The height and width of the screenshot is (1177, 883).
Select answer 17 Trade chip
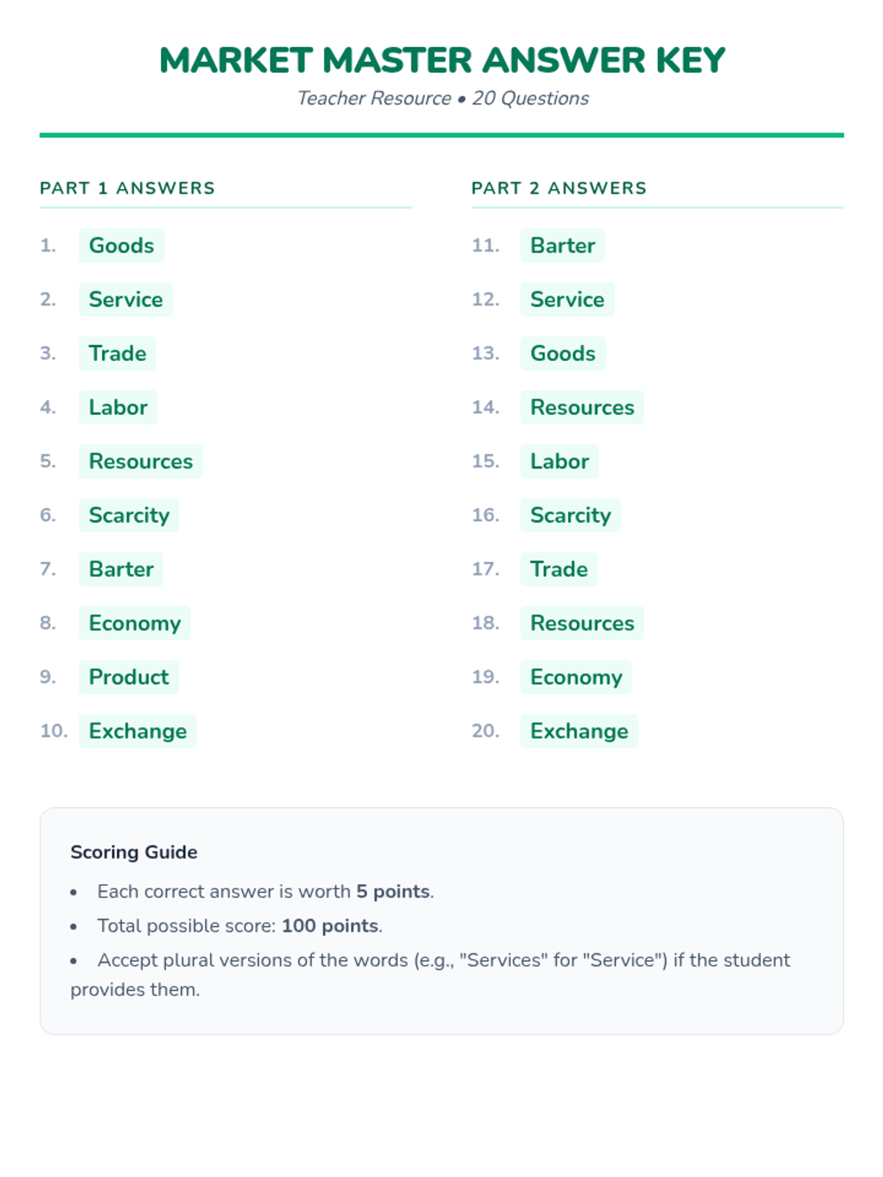click(558, 569)
